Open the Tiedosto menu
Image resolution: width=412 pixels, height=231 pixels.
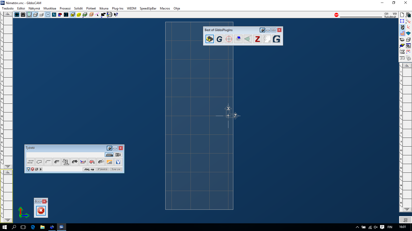click(8, 8)
